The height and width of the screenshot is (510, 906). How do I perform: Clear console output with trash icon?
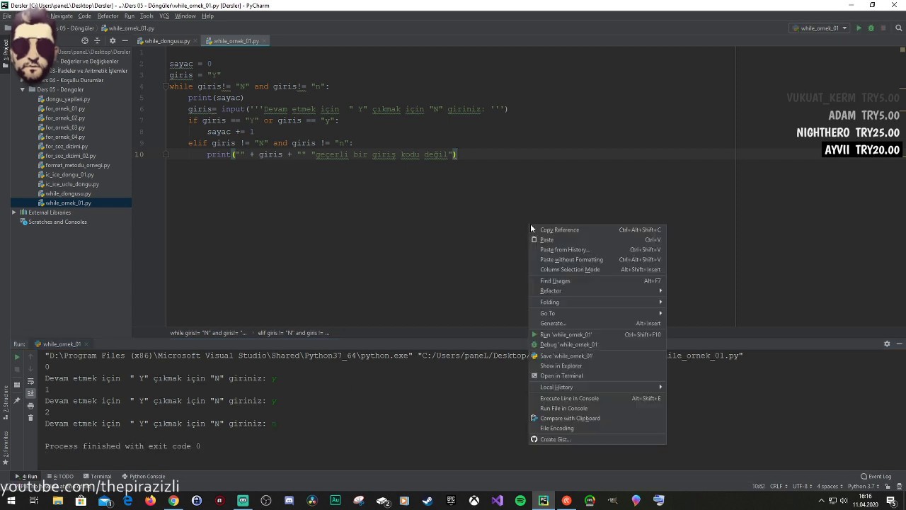[x=30, y=417]
